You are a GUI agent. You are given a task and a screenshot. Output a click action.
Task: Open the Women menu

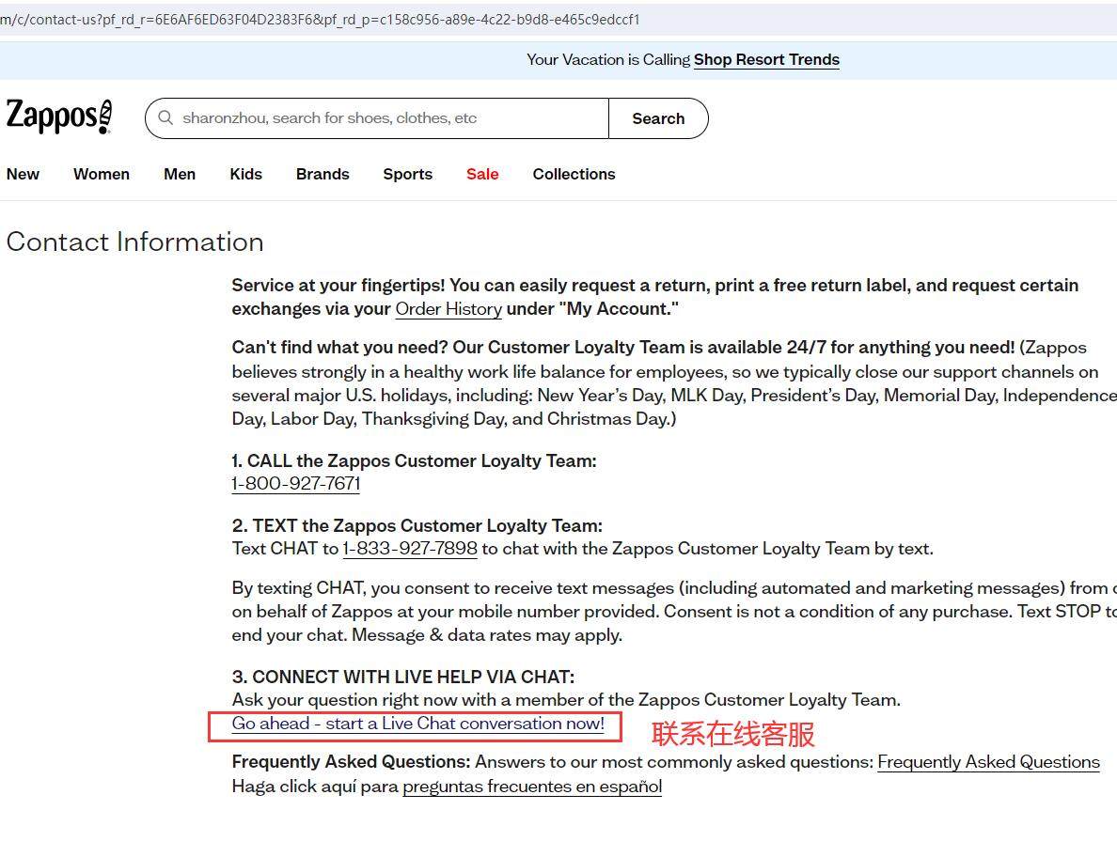(x=102, y=175)
